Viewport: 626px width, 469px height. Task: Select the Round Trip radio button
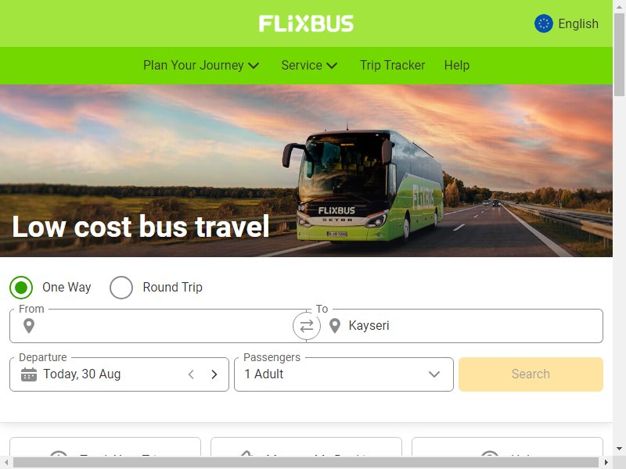tap(121, 287)
